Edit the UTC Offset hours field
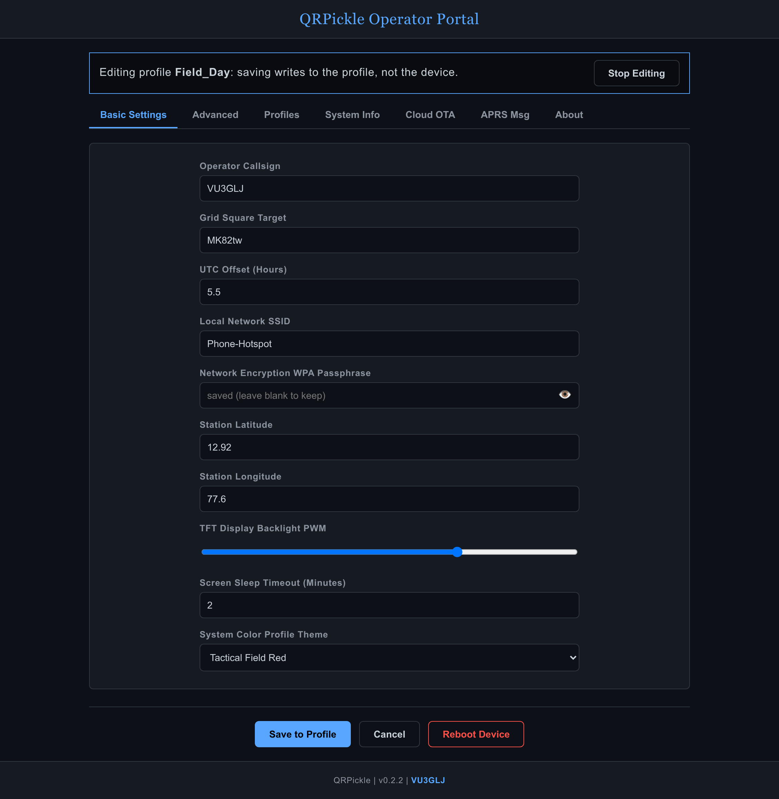779x799 pixels. [x=389, y=292]
